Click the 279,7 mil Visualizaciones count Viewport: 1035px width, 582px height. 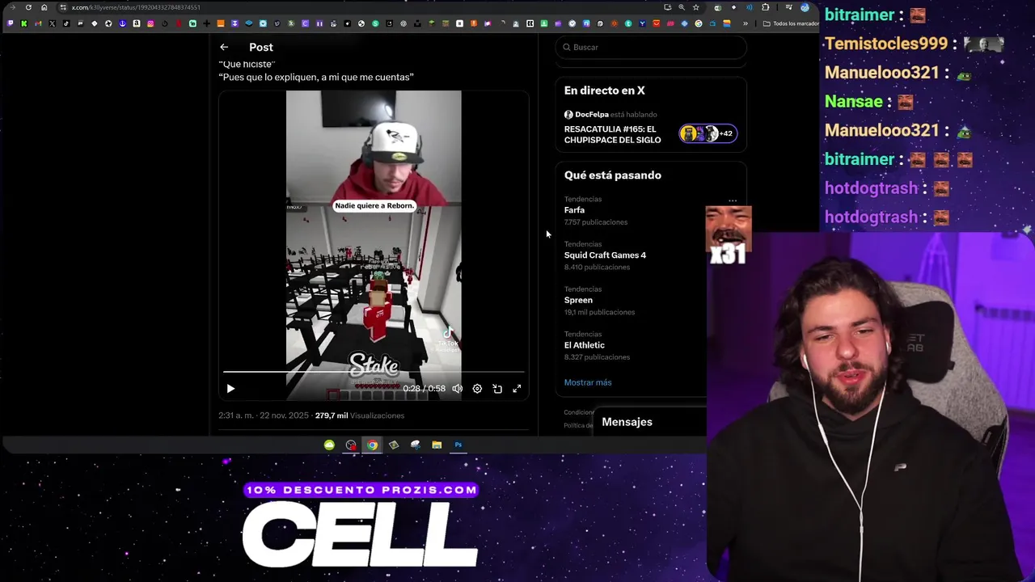(x=360, y=415)
